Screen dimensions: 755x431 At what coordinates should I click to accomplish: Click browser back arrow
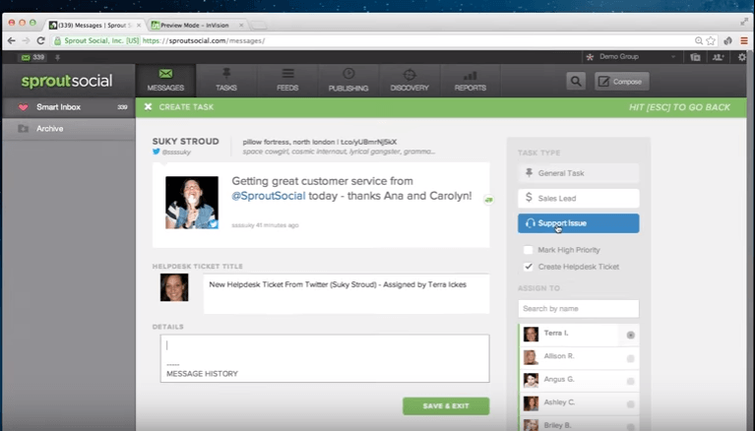pyautogui.click(x=12, y=41)
